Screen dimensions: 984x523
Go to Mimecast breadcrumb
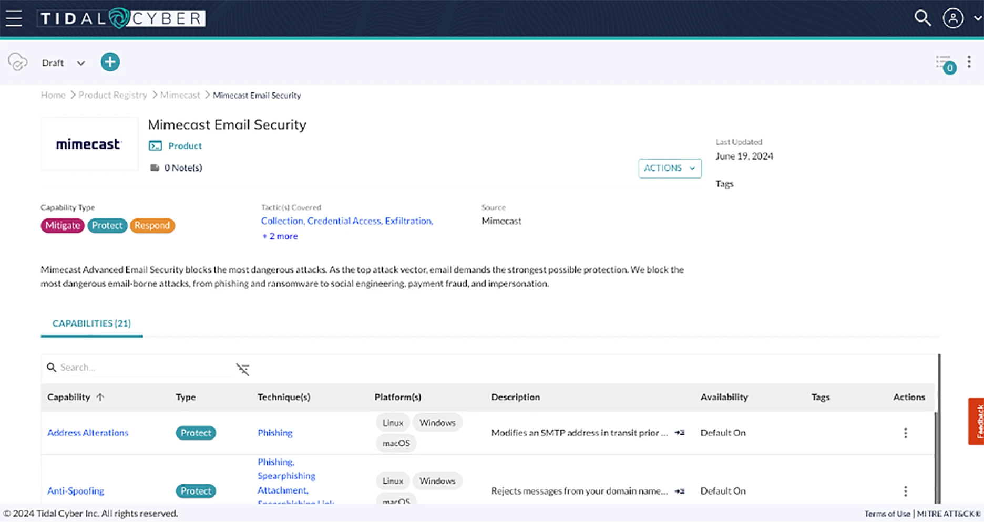tap(180, 95)
